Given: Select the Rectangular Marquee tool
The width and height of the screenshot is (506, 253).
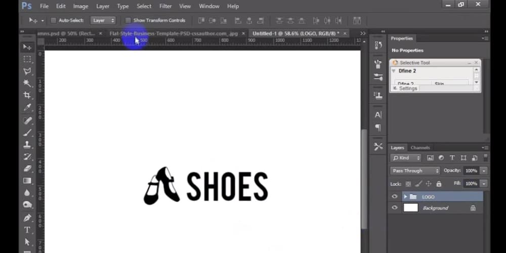Looking at the screenshot, I should [x=27, y=59].
